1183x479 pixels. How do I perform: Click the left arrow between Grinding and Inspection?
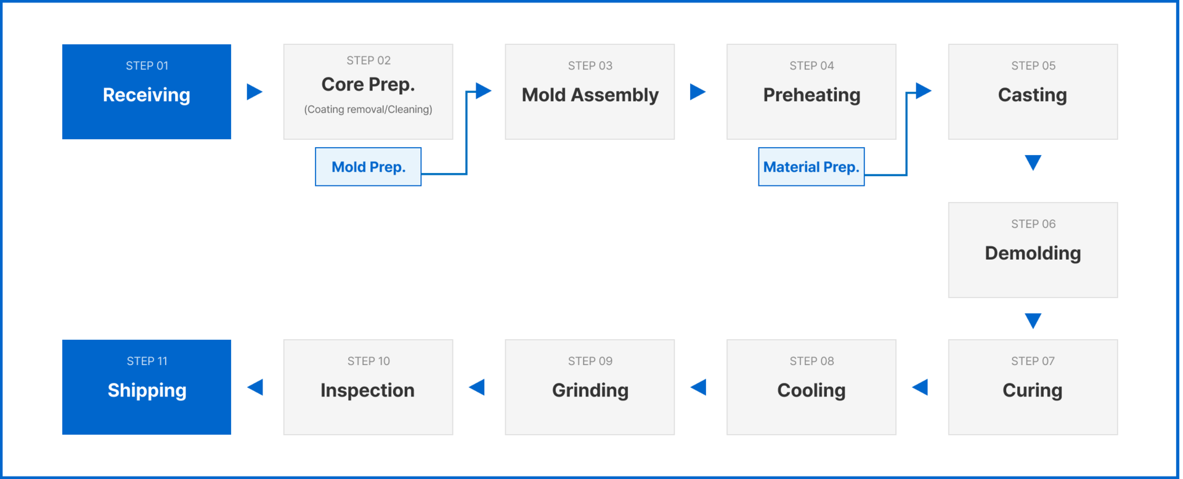click(x=477, y=387)
